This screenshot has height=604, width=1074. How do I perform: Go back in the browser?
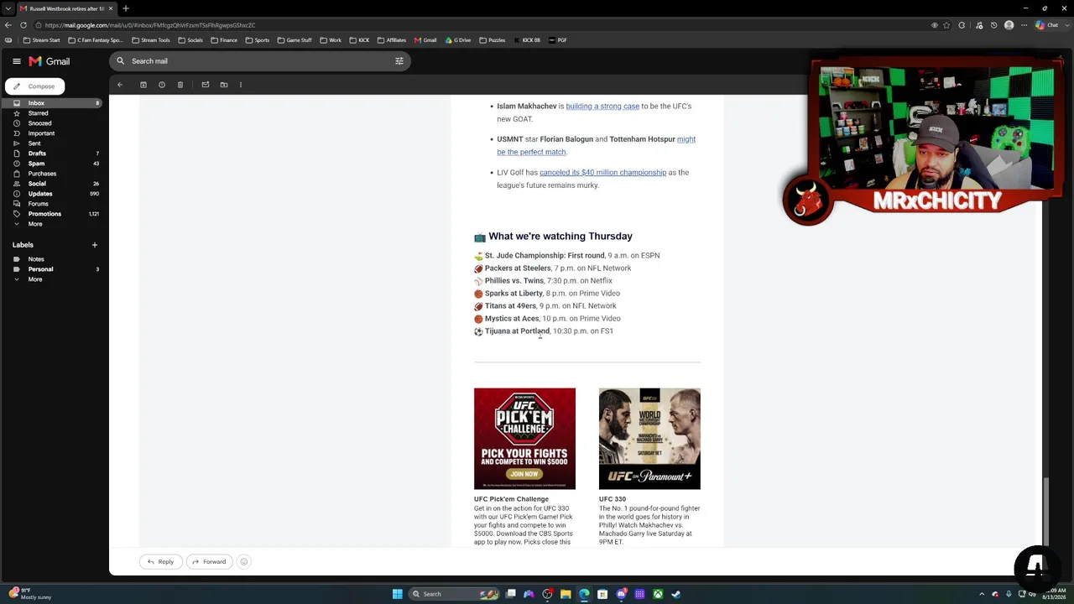8,25
